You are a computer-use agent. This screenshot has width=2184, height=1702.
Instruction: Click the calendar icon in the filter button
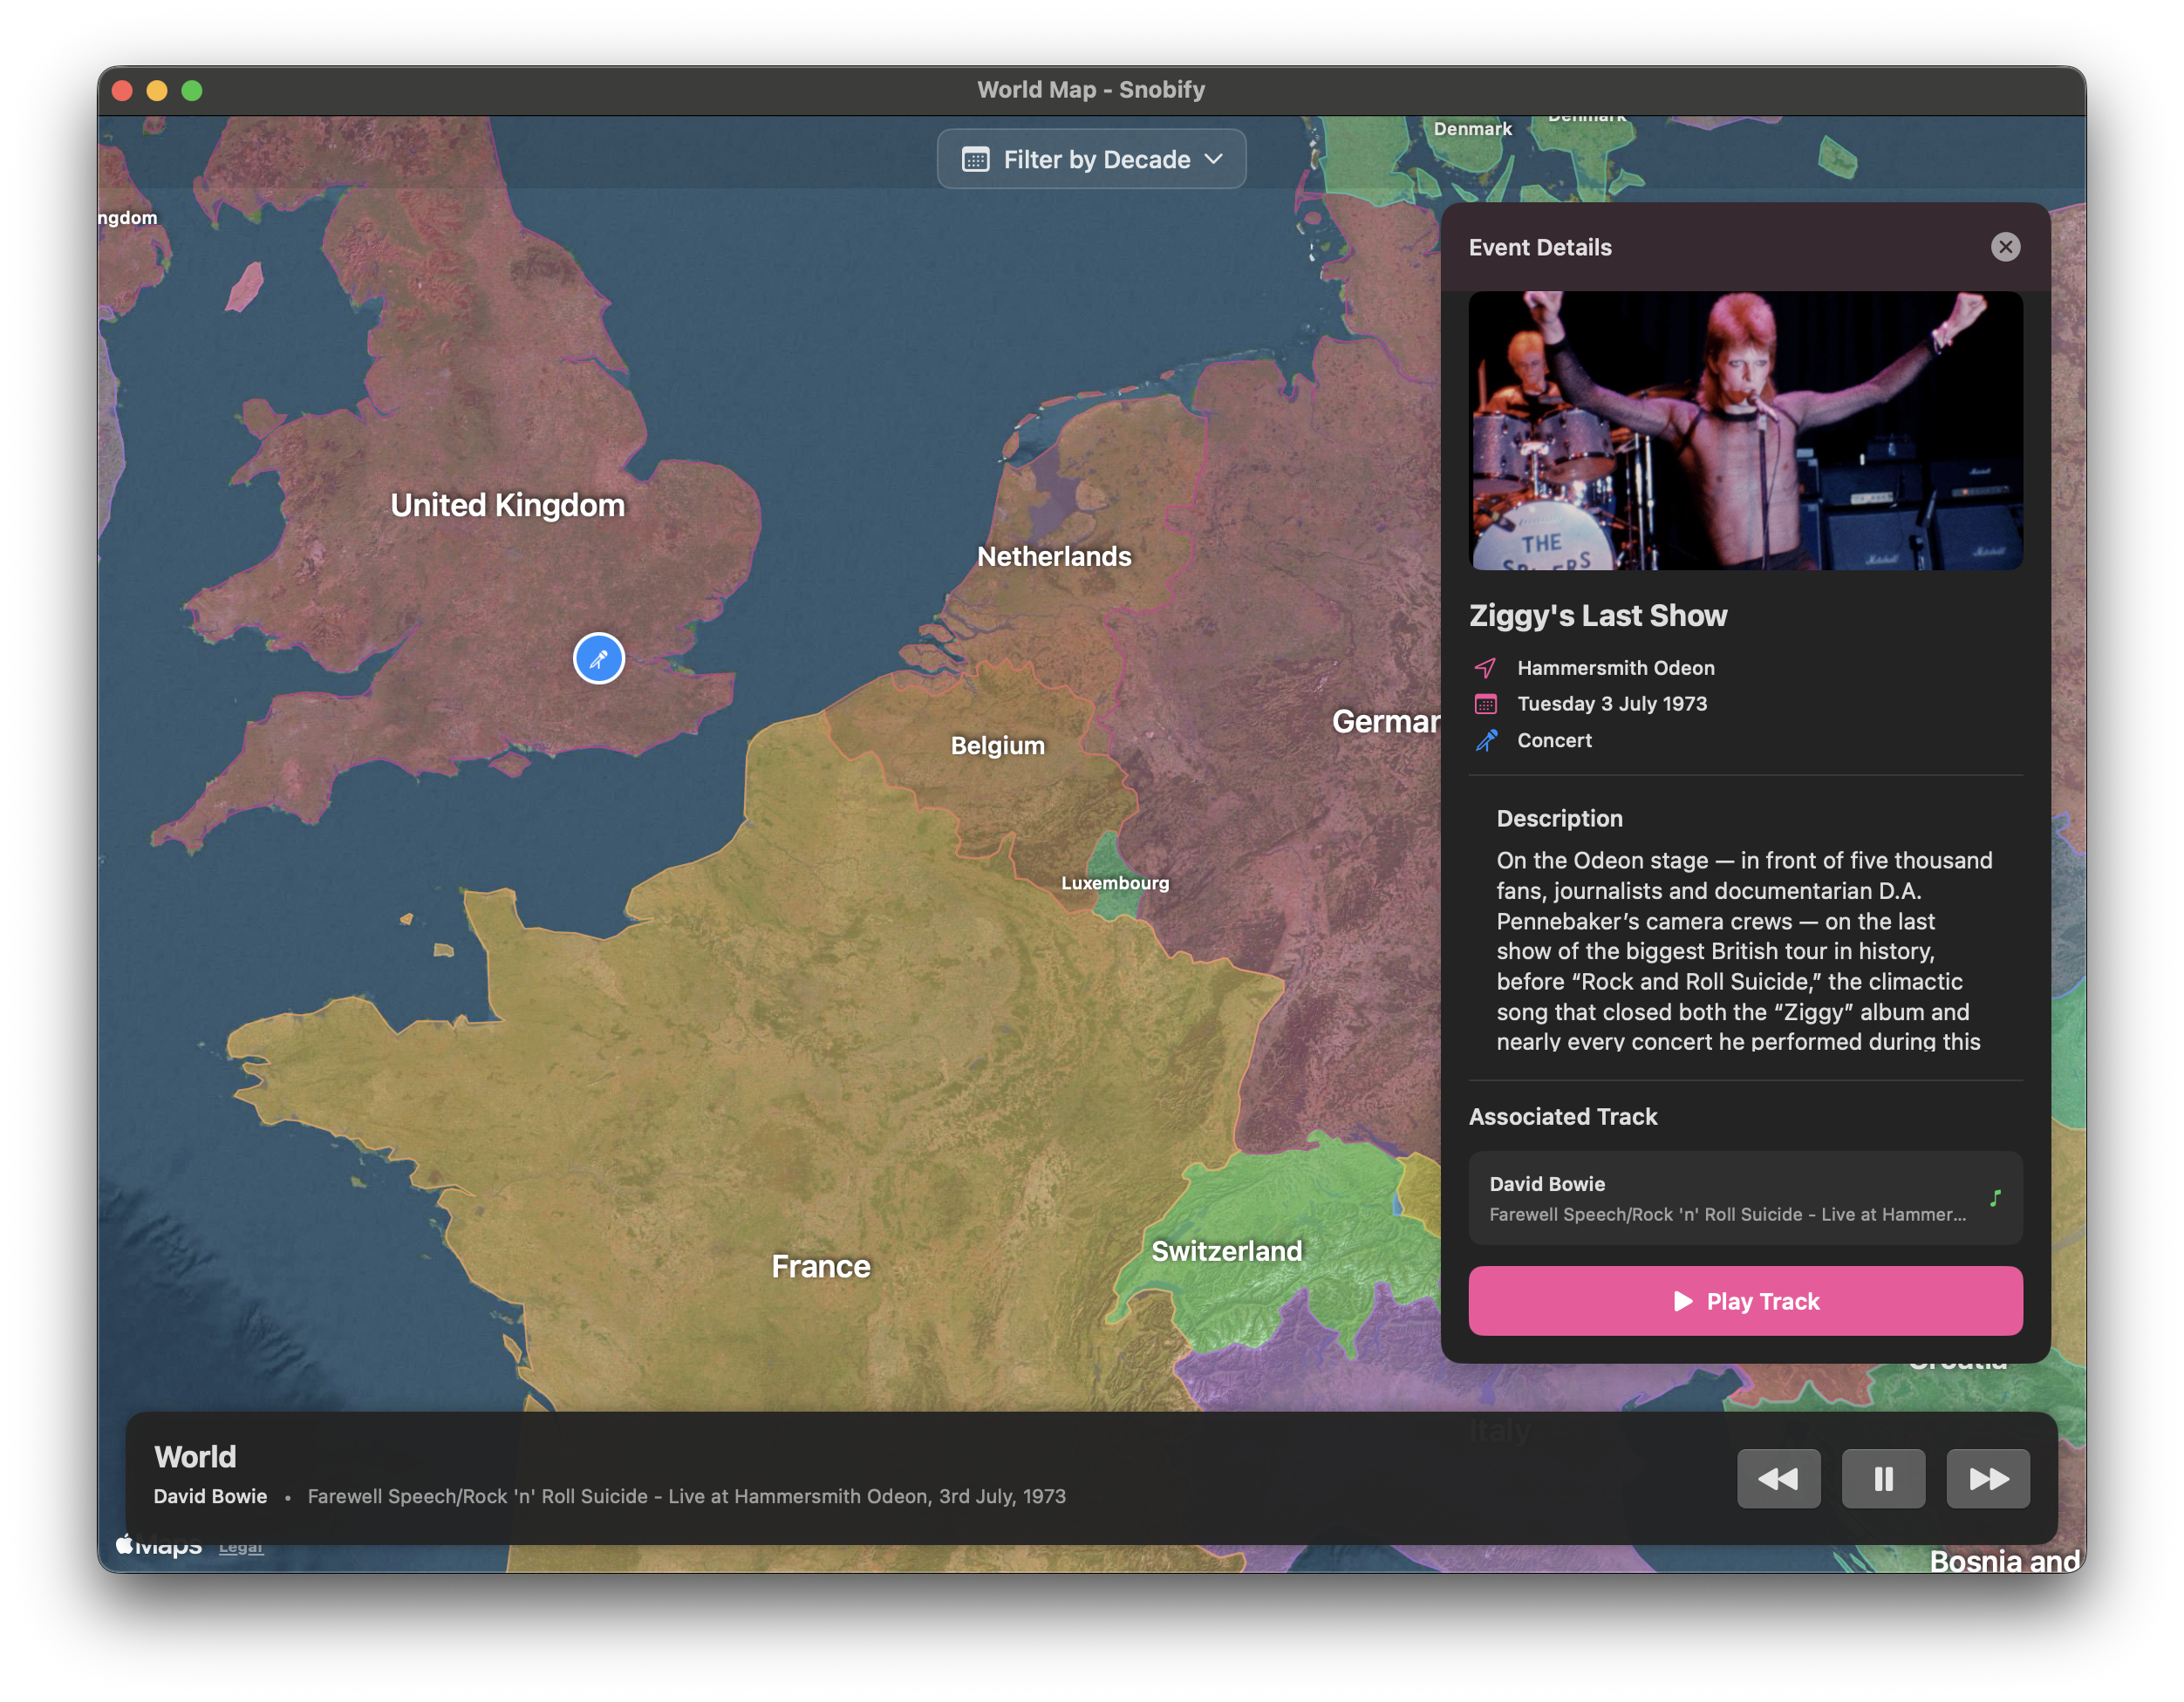coord(975,160)
